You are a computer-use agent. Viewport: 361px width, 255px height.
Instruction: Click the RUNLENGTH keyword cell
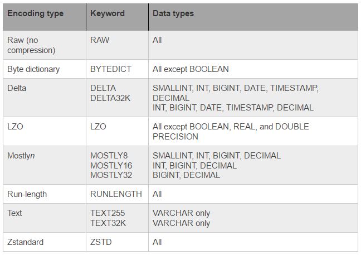[117, 194]
